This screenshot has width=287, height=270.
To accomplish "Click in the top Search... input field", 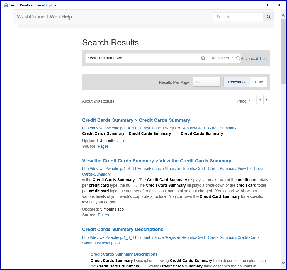I will pyautogui.click(x=238, y=17).
